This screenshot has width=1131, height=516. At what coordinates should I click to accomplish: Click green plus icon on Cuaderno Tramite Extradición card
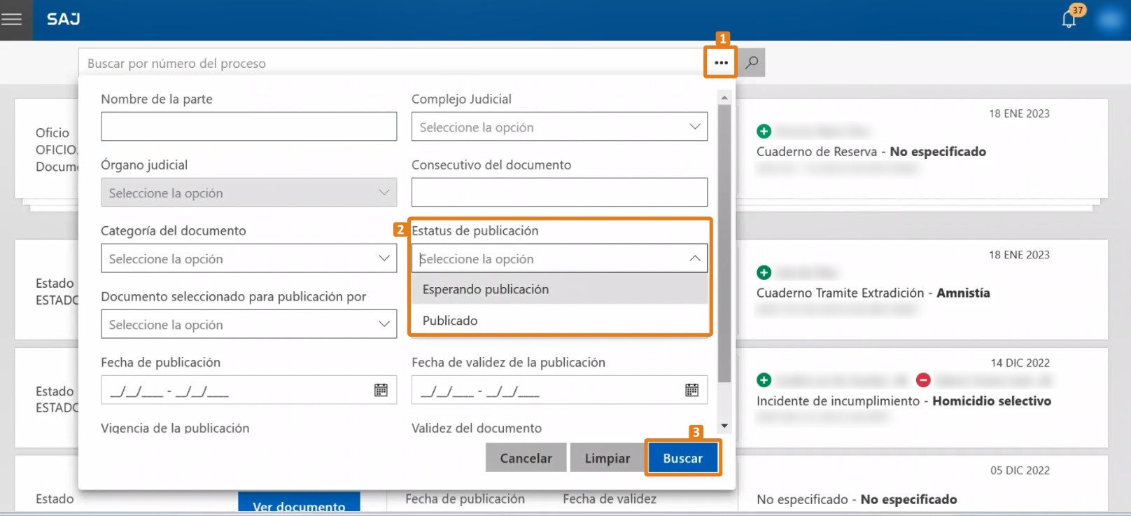tap(764, 272)
